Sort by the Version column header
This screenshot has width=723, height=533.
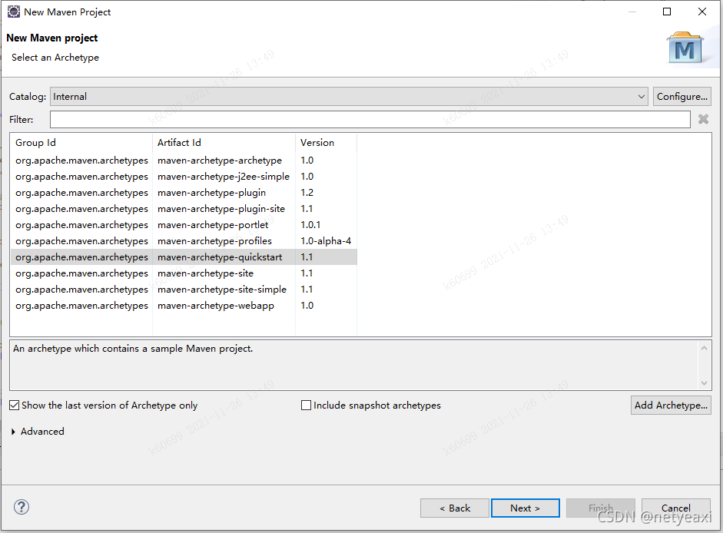(326, 143)
